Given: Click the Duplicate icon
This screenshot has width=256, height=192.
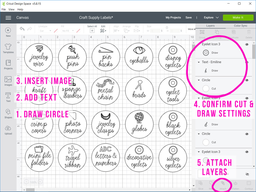Looking at the screenshot, I should pos(234,32).
